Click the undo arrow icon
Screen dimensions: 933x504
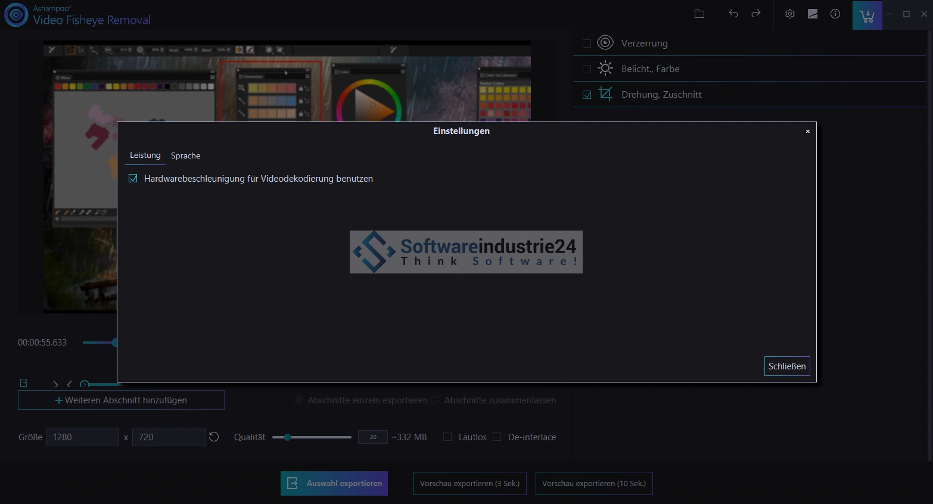point(733,14)
